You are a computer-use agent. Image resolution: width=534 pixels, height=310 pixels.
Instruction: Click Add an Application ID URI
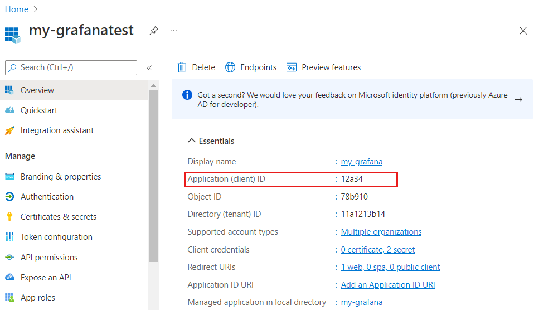(388, 285)
